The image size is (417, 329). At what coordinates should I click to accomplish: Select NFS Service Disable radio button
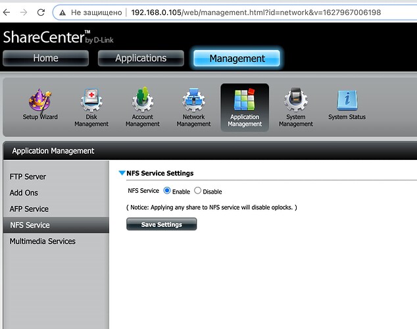tap(197, 191)
